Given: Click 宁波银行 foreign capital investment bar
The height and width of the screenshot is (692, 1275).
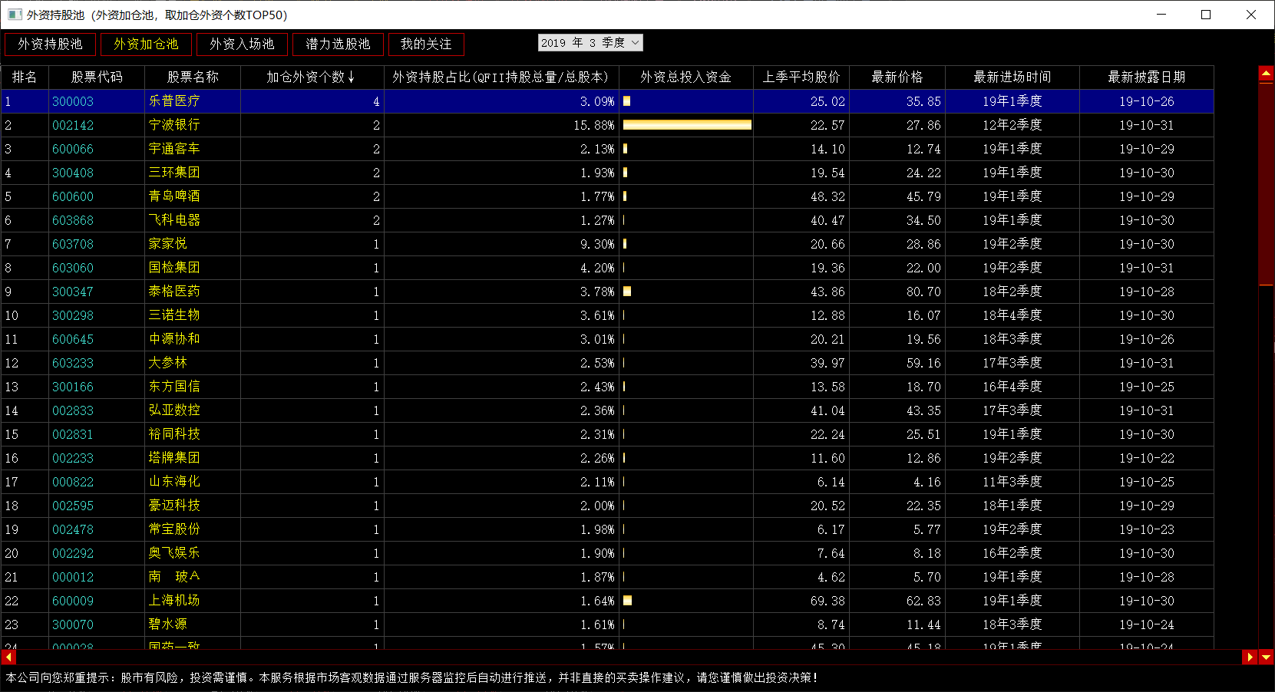Looking at the screenshot, I should click(x=686, y=125).
